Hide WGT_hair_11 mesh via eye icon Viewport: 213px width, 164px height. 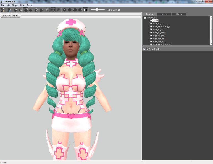coord(151,38)
